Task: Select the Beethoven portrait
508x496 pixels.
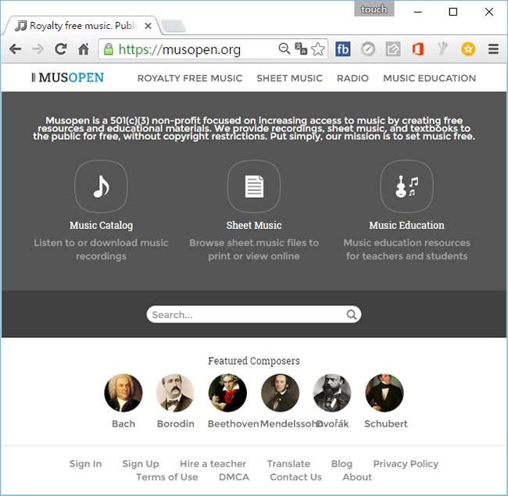Action: 227,393
